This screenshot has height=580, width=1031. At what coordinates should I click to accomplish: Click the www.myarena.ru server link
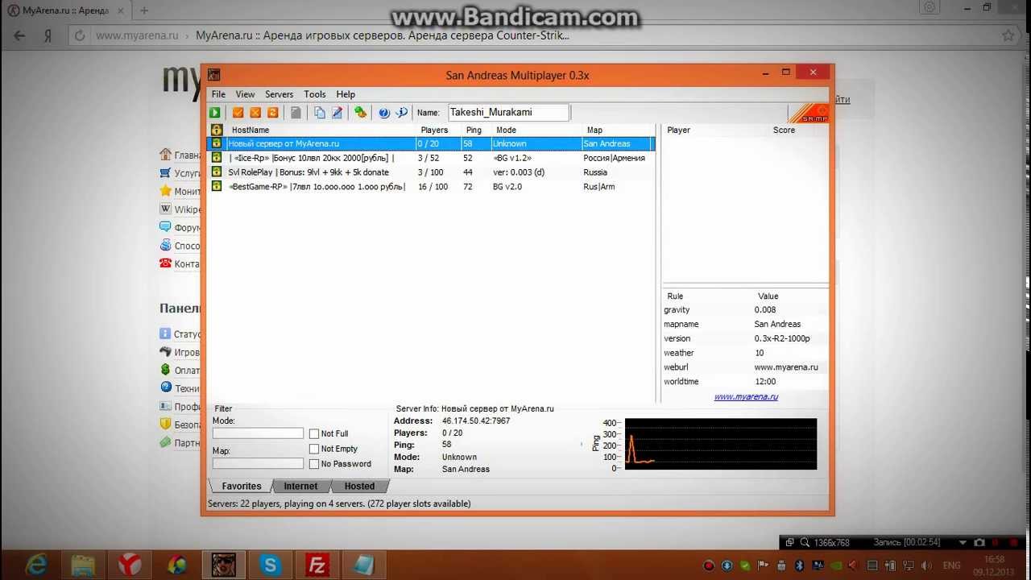[746, 396]
